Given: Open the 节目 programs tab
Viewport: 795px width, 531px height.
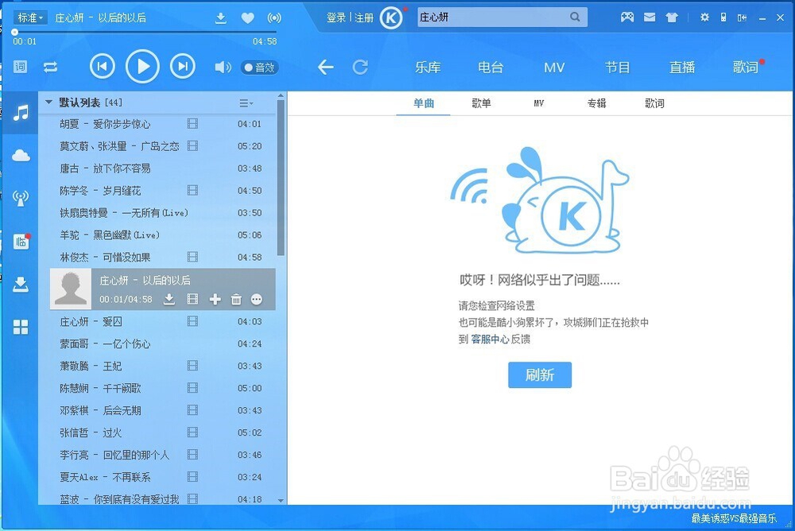Looking at the screenshot, I should 617,67.
